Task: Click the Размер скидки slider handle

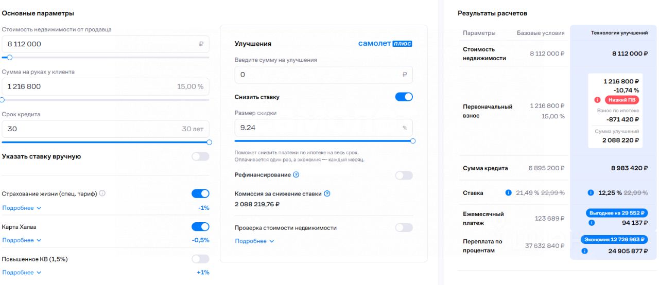Action: [x=413, y=140]
